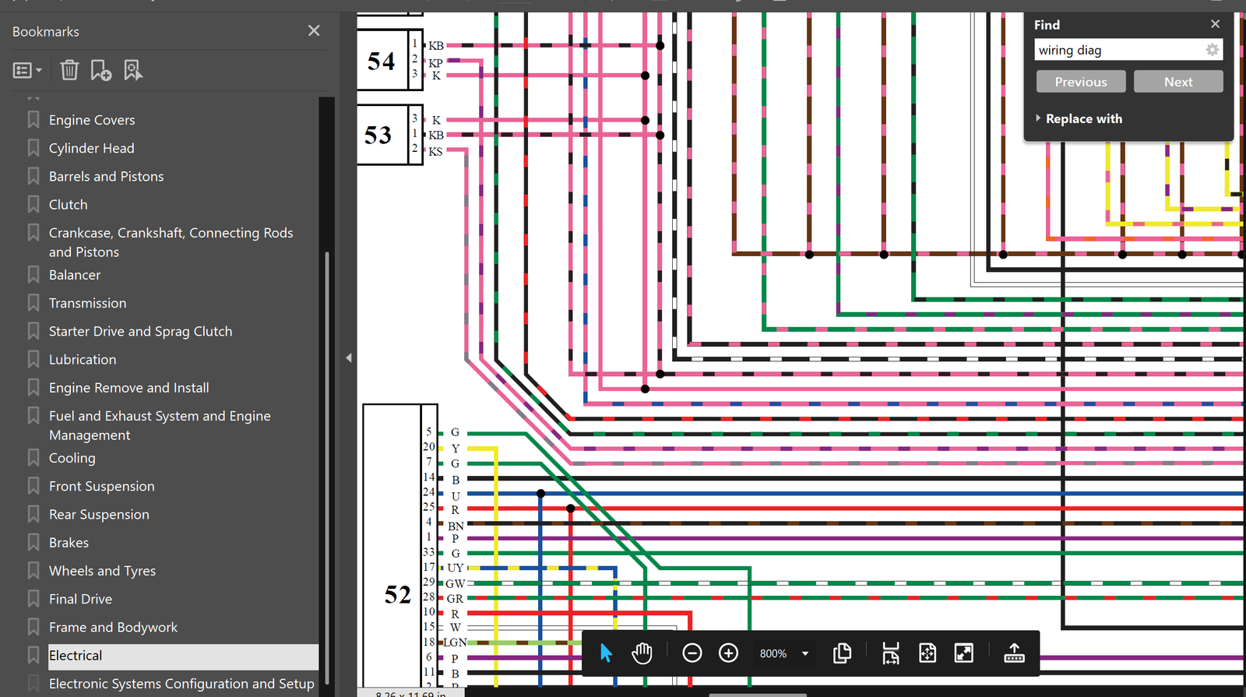Navigate to the Transmission bookmark
1246x697 pixels.
coord(87,303)
